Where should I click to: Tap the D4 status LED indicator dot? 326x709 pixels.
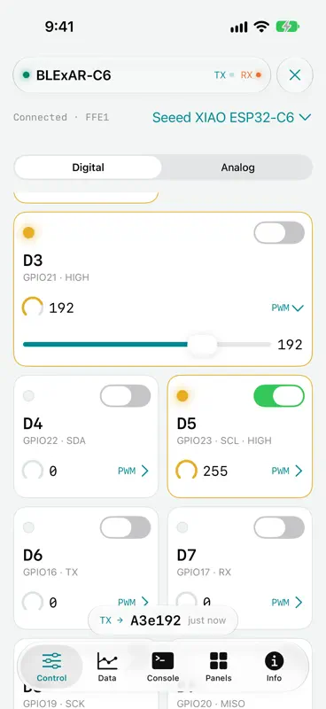point(29,396)
